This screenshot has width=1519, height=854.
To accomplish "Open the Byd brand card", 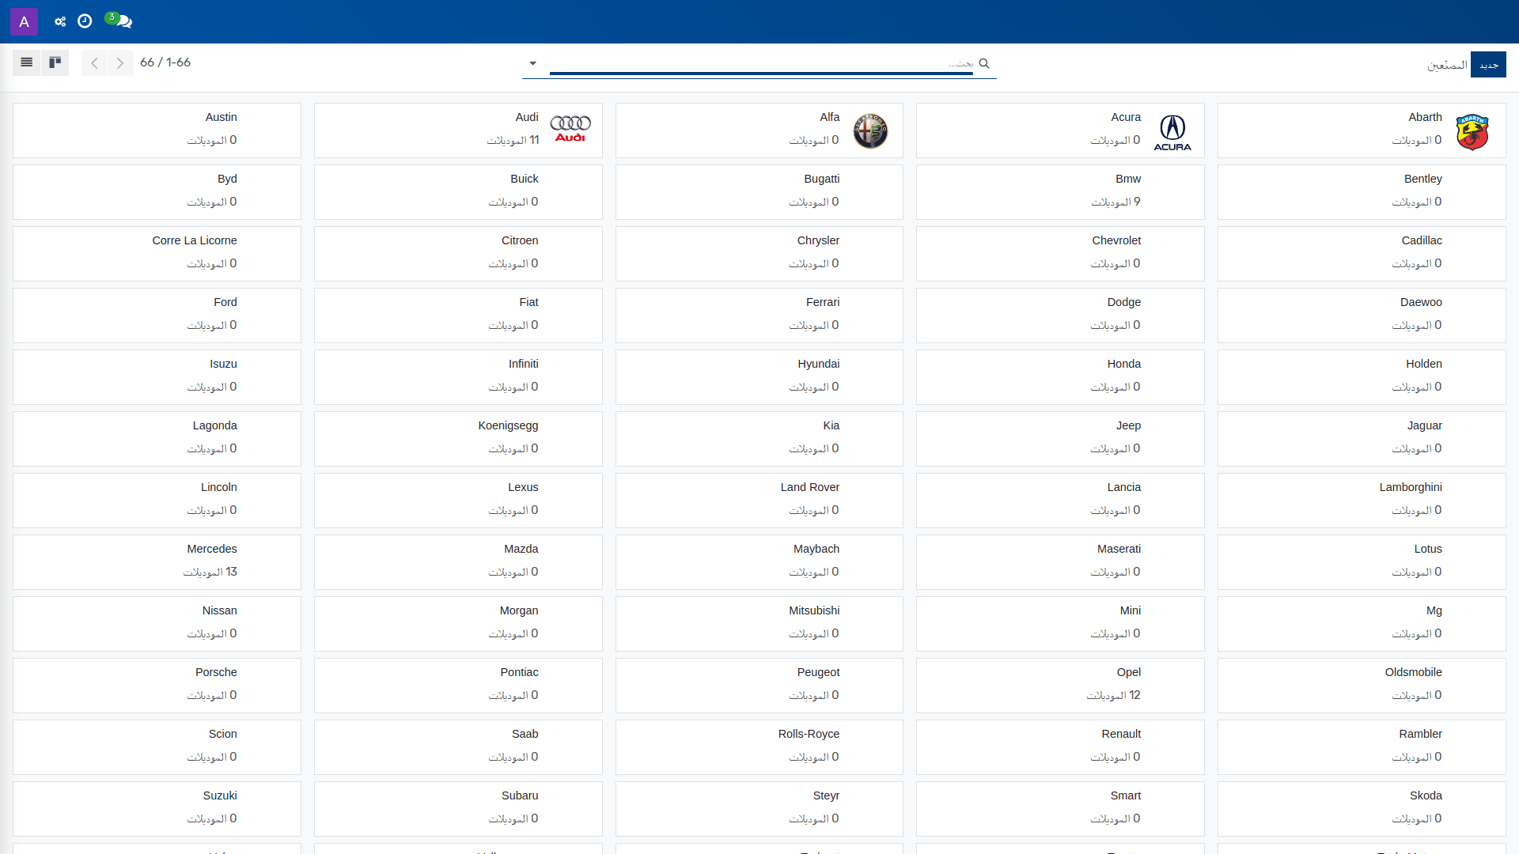I will tap(157, 192).
